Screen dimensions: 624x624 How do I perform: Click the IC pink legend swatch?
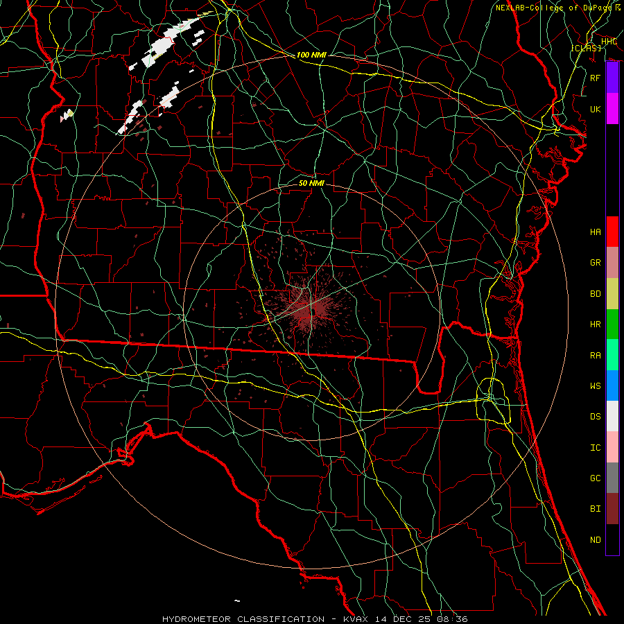612,447
